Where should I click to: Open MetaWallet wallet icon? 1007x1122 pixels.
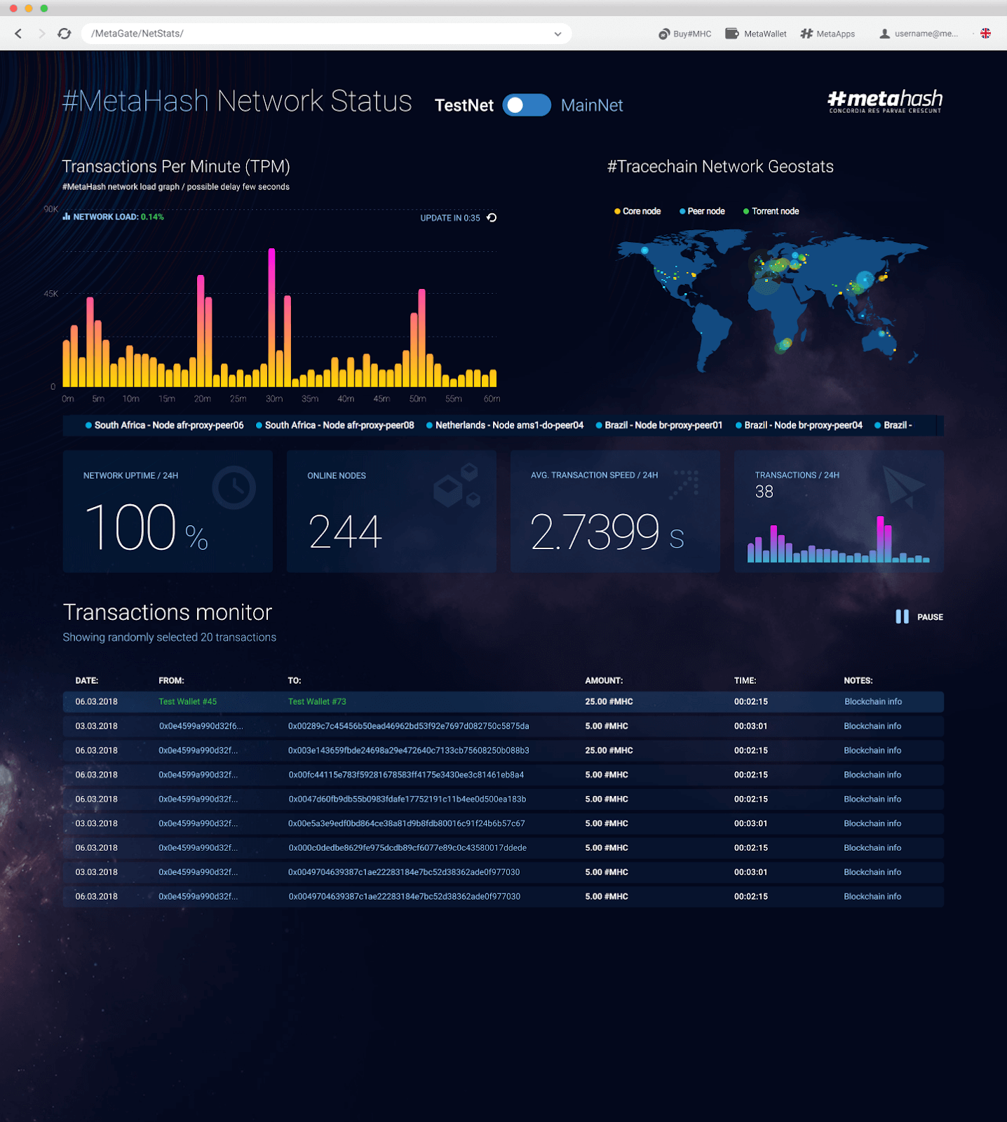point(731,34)
